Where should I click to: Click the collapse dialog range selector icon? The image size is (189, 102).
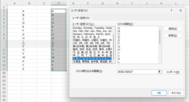point(159,72)
